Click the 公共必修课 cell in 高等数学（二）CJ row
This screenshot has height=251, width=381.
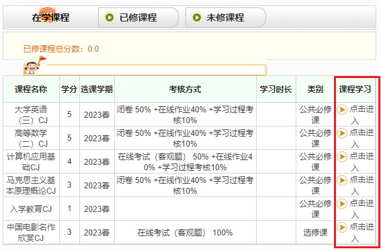point(315,138)
